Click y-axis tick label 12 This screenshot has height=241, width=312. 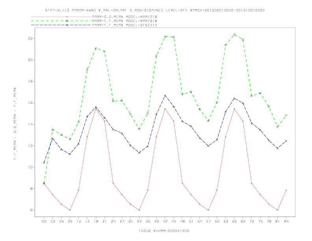tap(30, 146)
